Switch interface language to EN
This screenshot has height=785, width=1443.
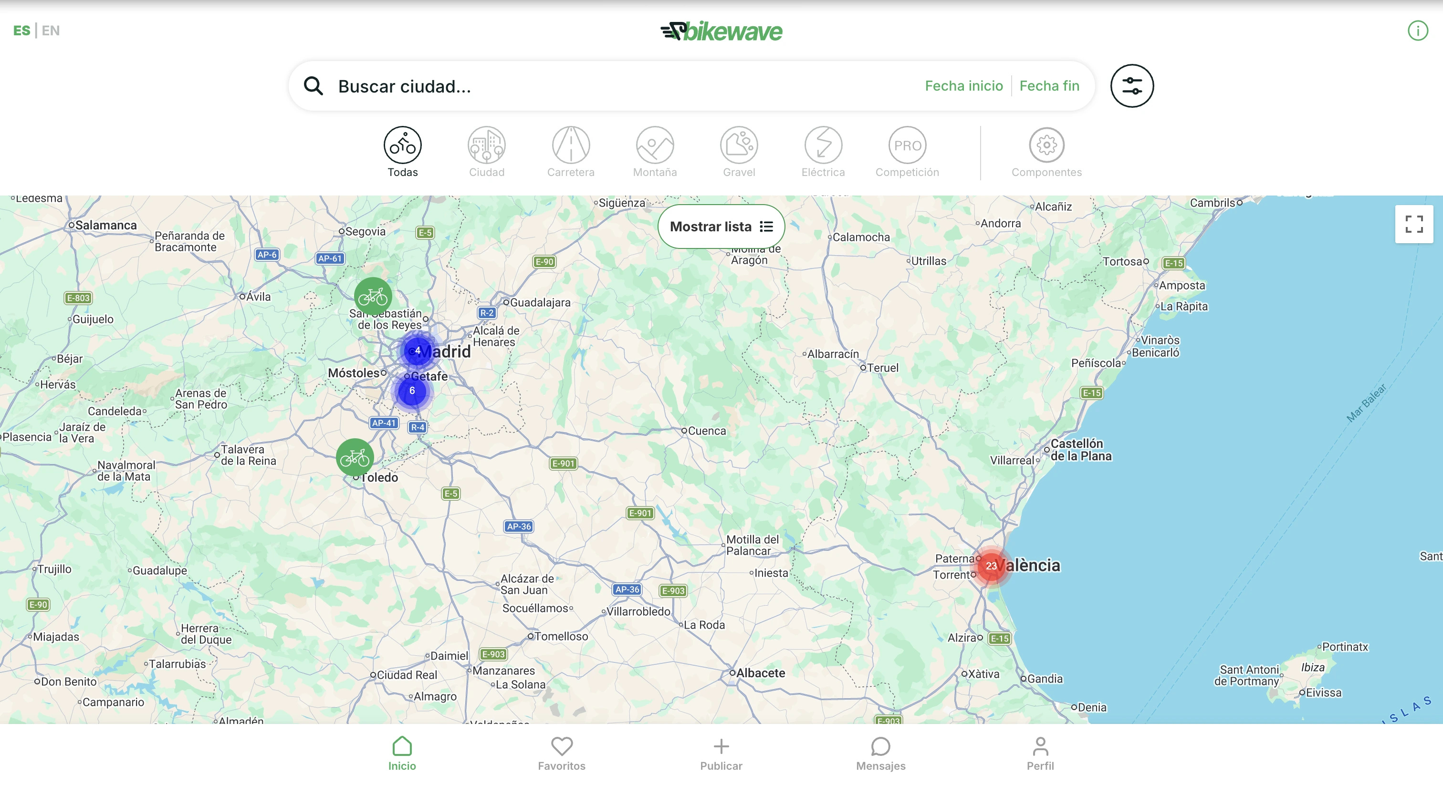coord(51,30)
